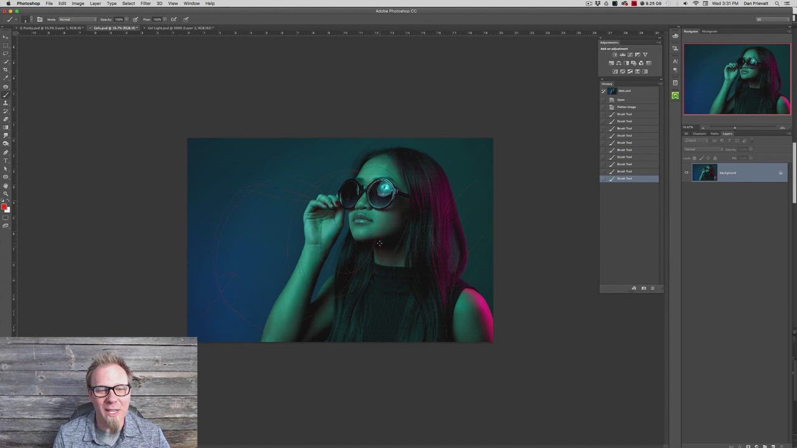The height and width of the screenshot is (448, 797).
Task: Toggle history source box beside Open state
Action: [603, 100]
